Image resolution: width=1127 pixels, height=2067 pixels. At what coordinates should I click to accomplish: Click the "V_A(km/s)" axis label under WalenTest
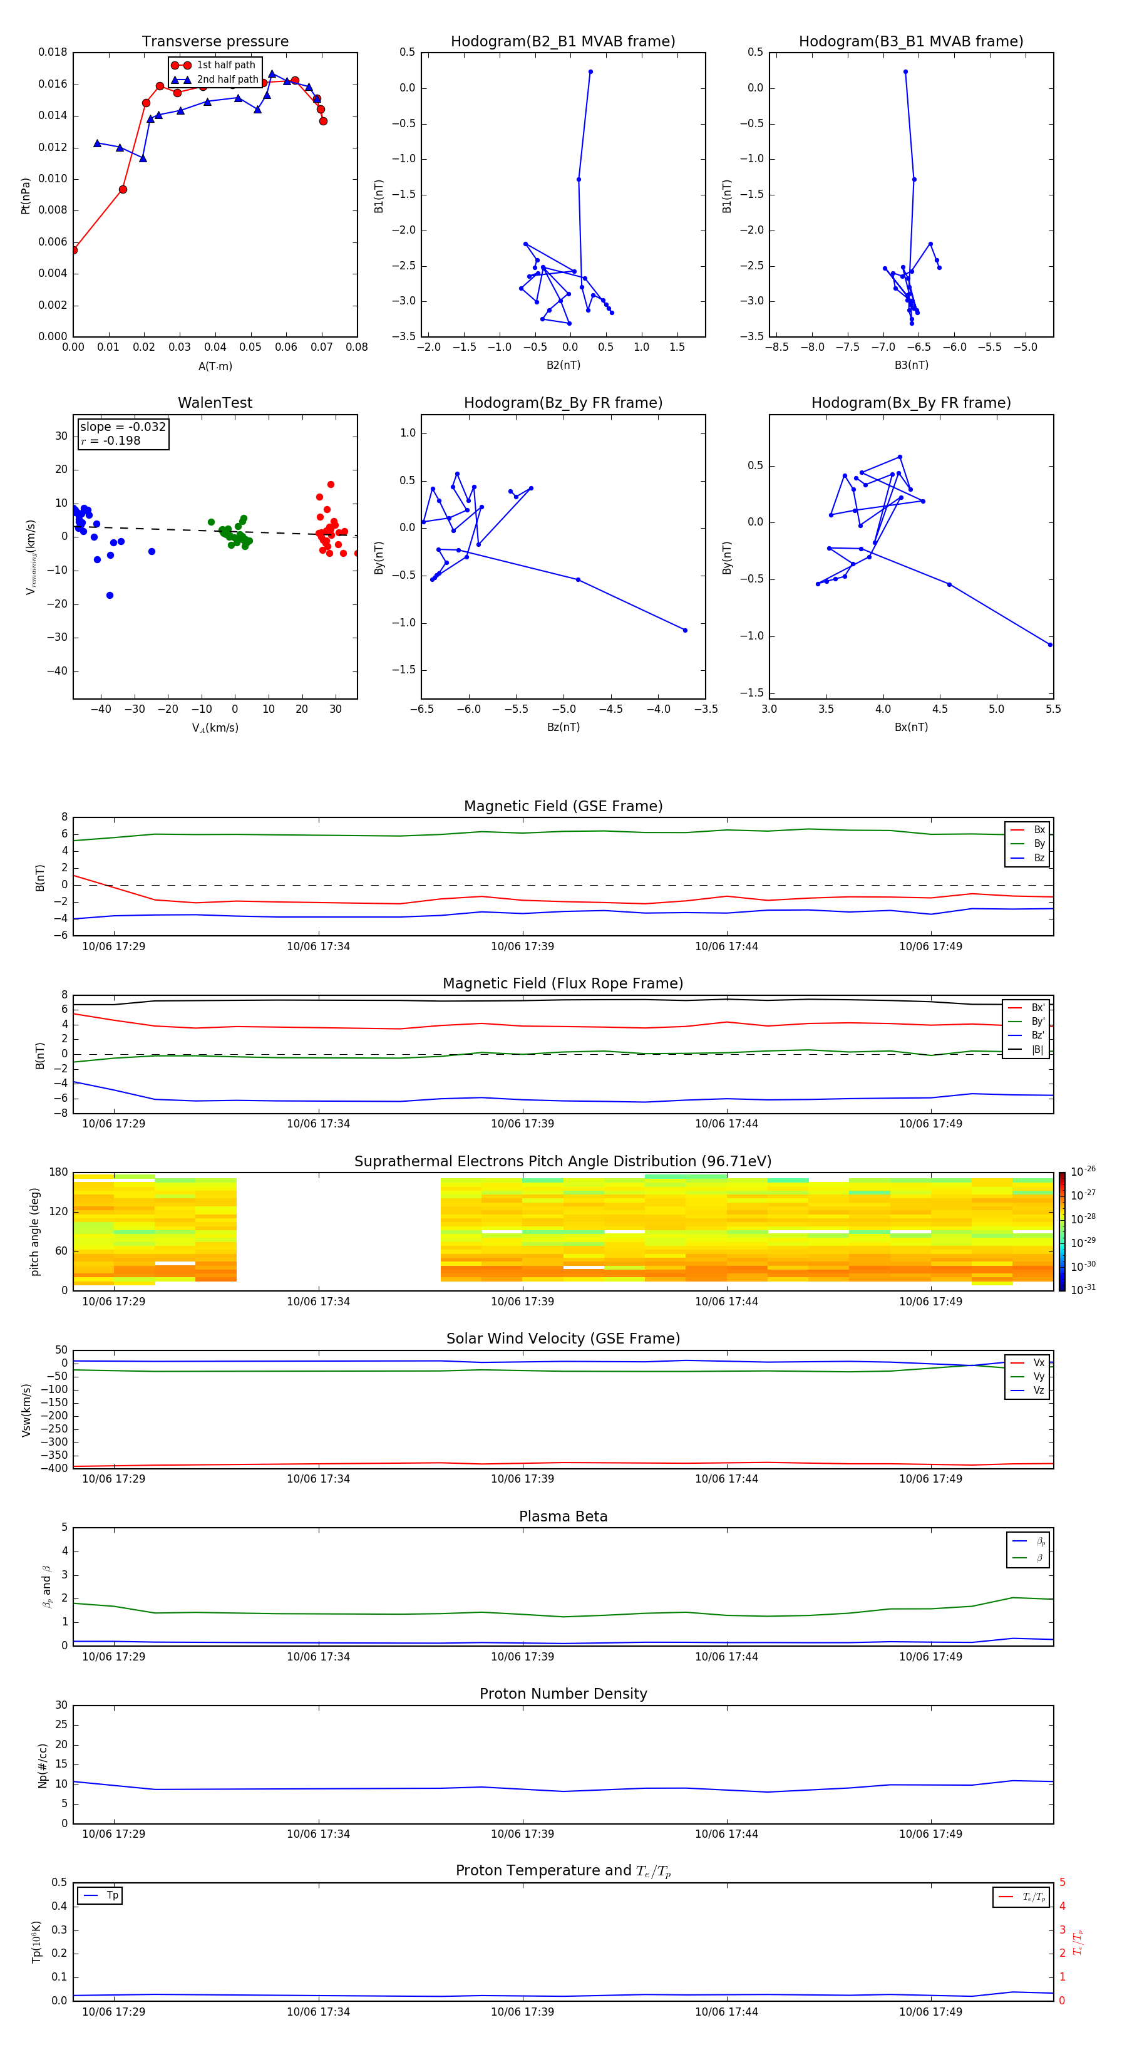[x=215, y=728]
